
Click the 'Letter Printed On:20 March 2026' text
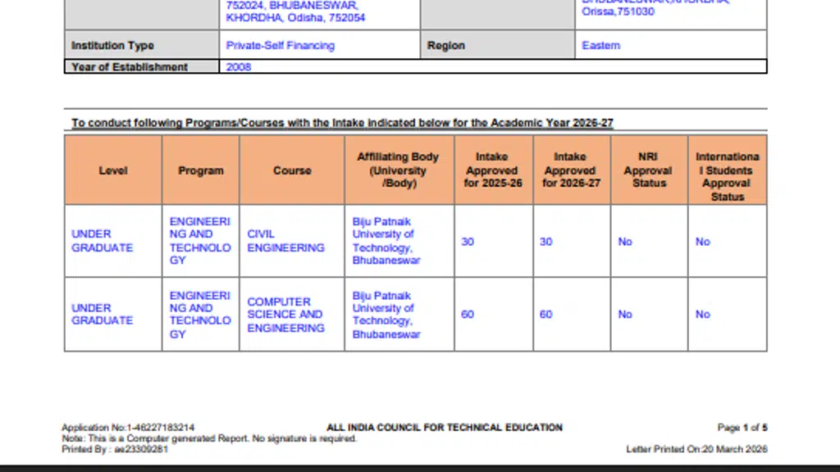[x=697, y=449]
